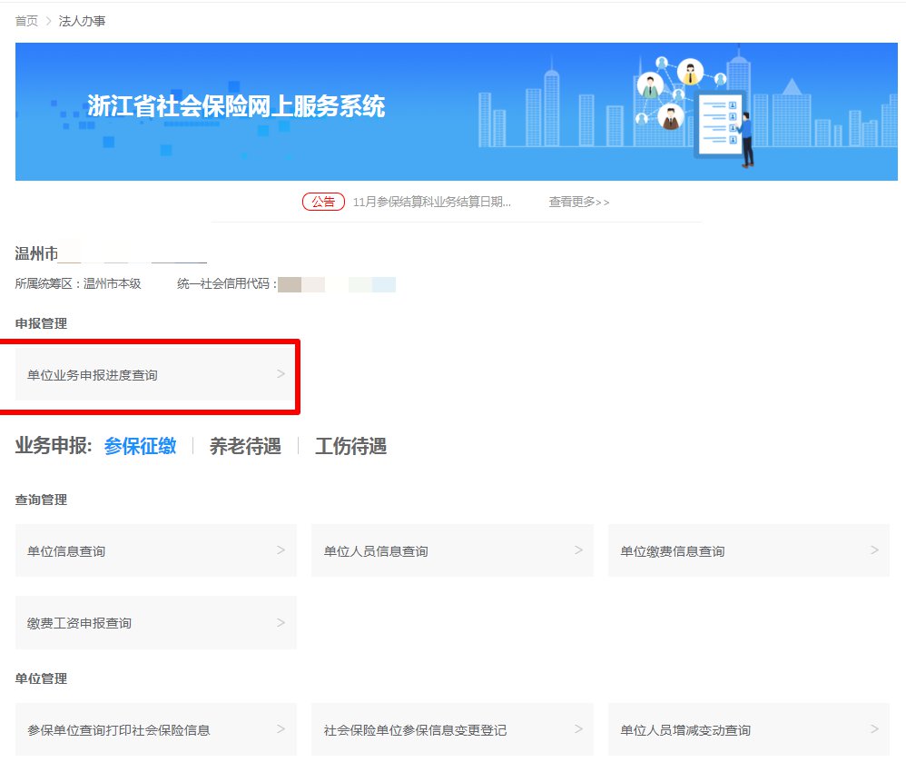The image size is (906, 772).
Task: Click the chevron on 单位业务申报进度查询
Action: [x=281, y=374]
